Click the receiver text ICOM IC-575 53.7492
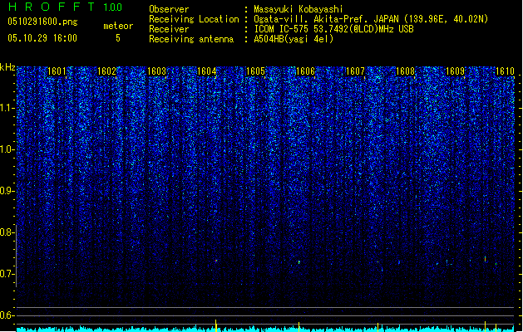 click(333, 29)
